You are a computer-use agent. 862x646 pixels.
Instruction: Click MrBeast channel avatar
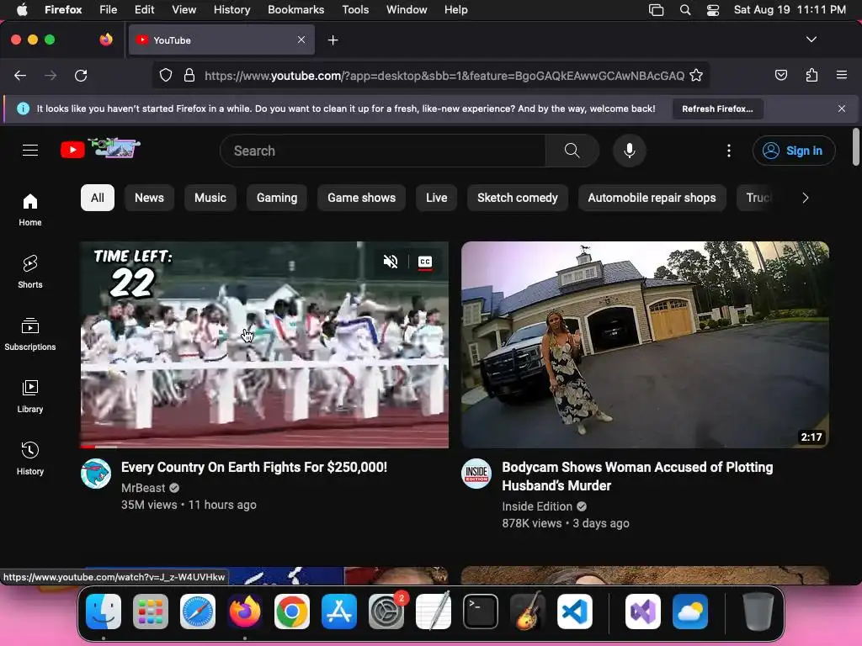tap(96, 474)
